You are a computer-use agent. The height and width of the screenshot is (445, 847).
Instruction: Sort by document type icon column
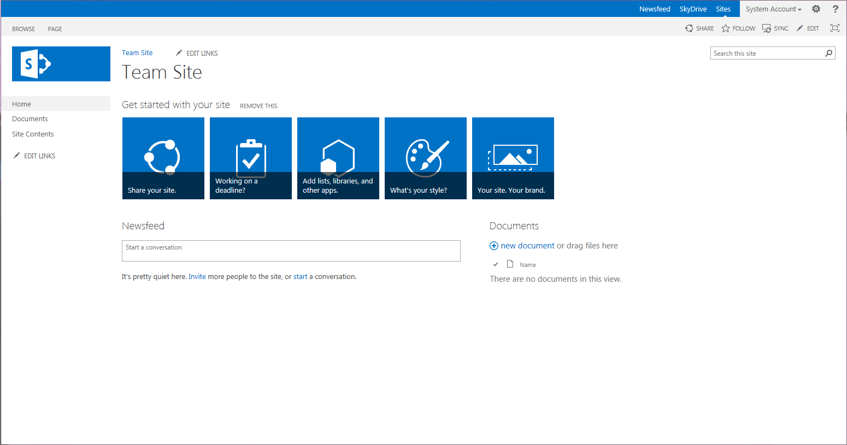pyautogui.click(x=510, y=264)
